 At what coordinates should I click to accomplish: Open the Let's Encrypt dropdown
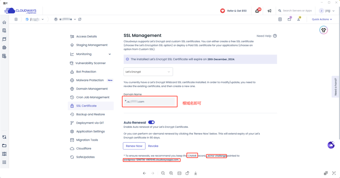[x=148, y=72]
